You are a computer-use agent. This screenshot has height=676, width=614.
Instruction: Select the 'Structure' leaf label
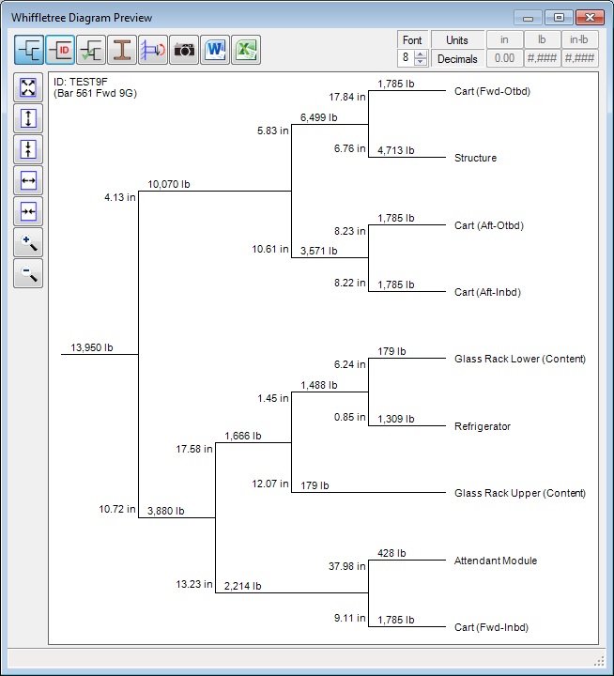476,158
